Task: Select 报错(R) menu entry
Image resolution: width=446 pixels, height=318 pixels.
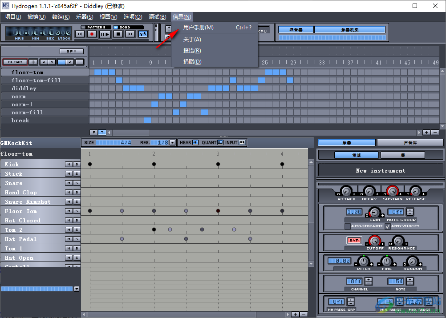Action: click(x=215, y=51)
